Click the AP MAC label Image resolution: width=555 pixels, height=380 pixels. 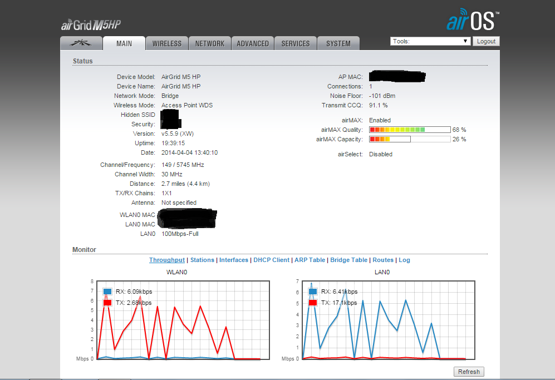(350, 77)
